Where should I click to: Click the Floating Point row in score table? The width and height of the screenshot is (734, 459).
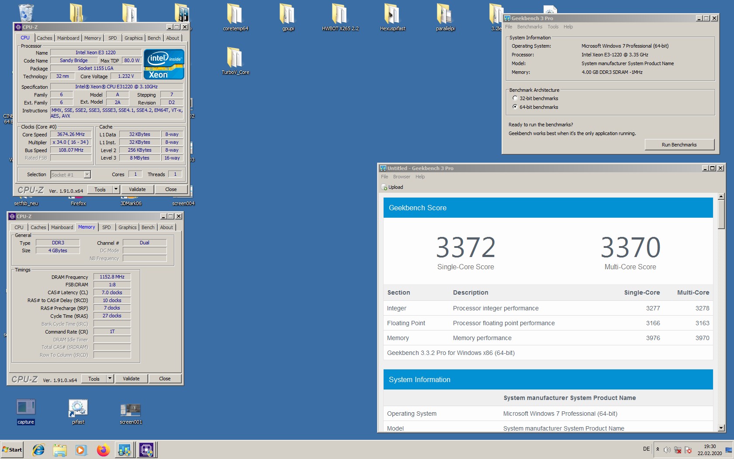(548, 323)
